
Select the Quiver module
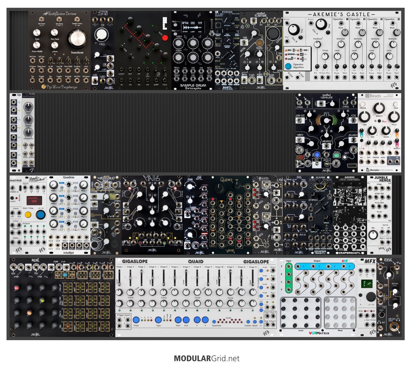(x=230, y=215)
